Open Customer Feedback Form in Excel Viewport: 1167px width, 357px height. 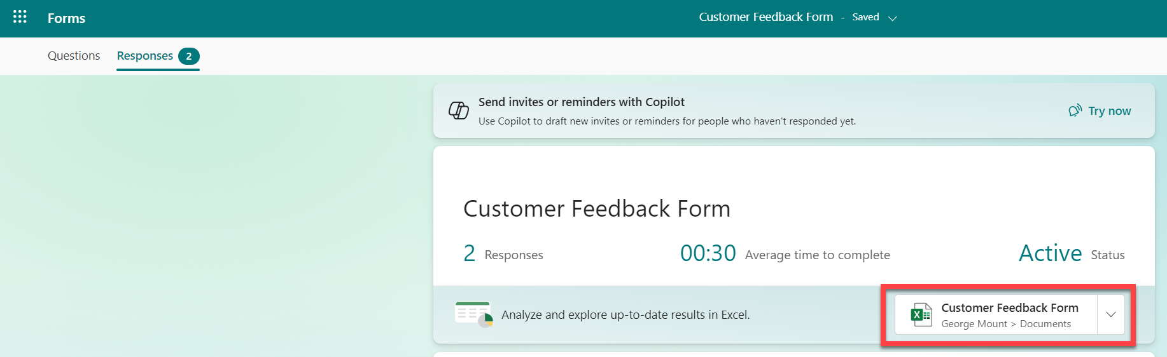(1009, 314)
